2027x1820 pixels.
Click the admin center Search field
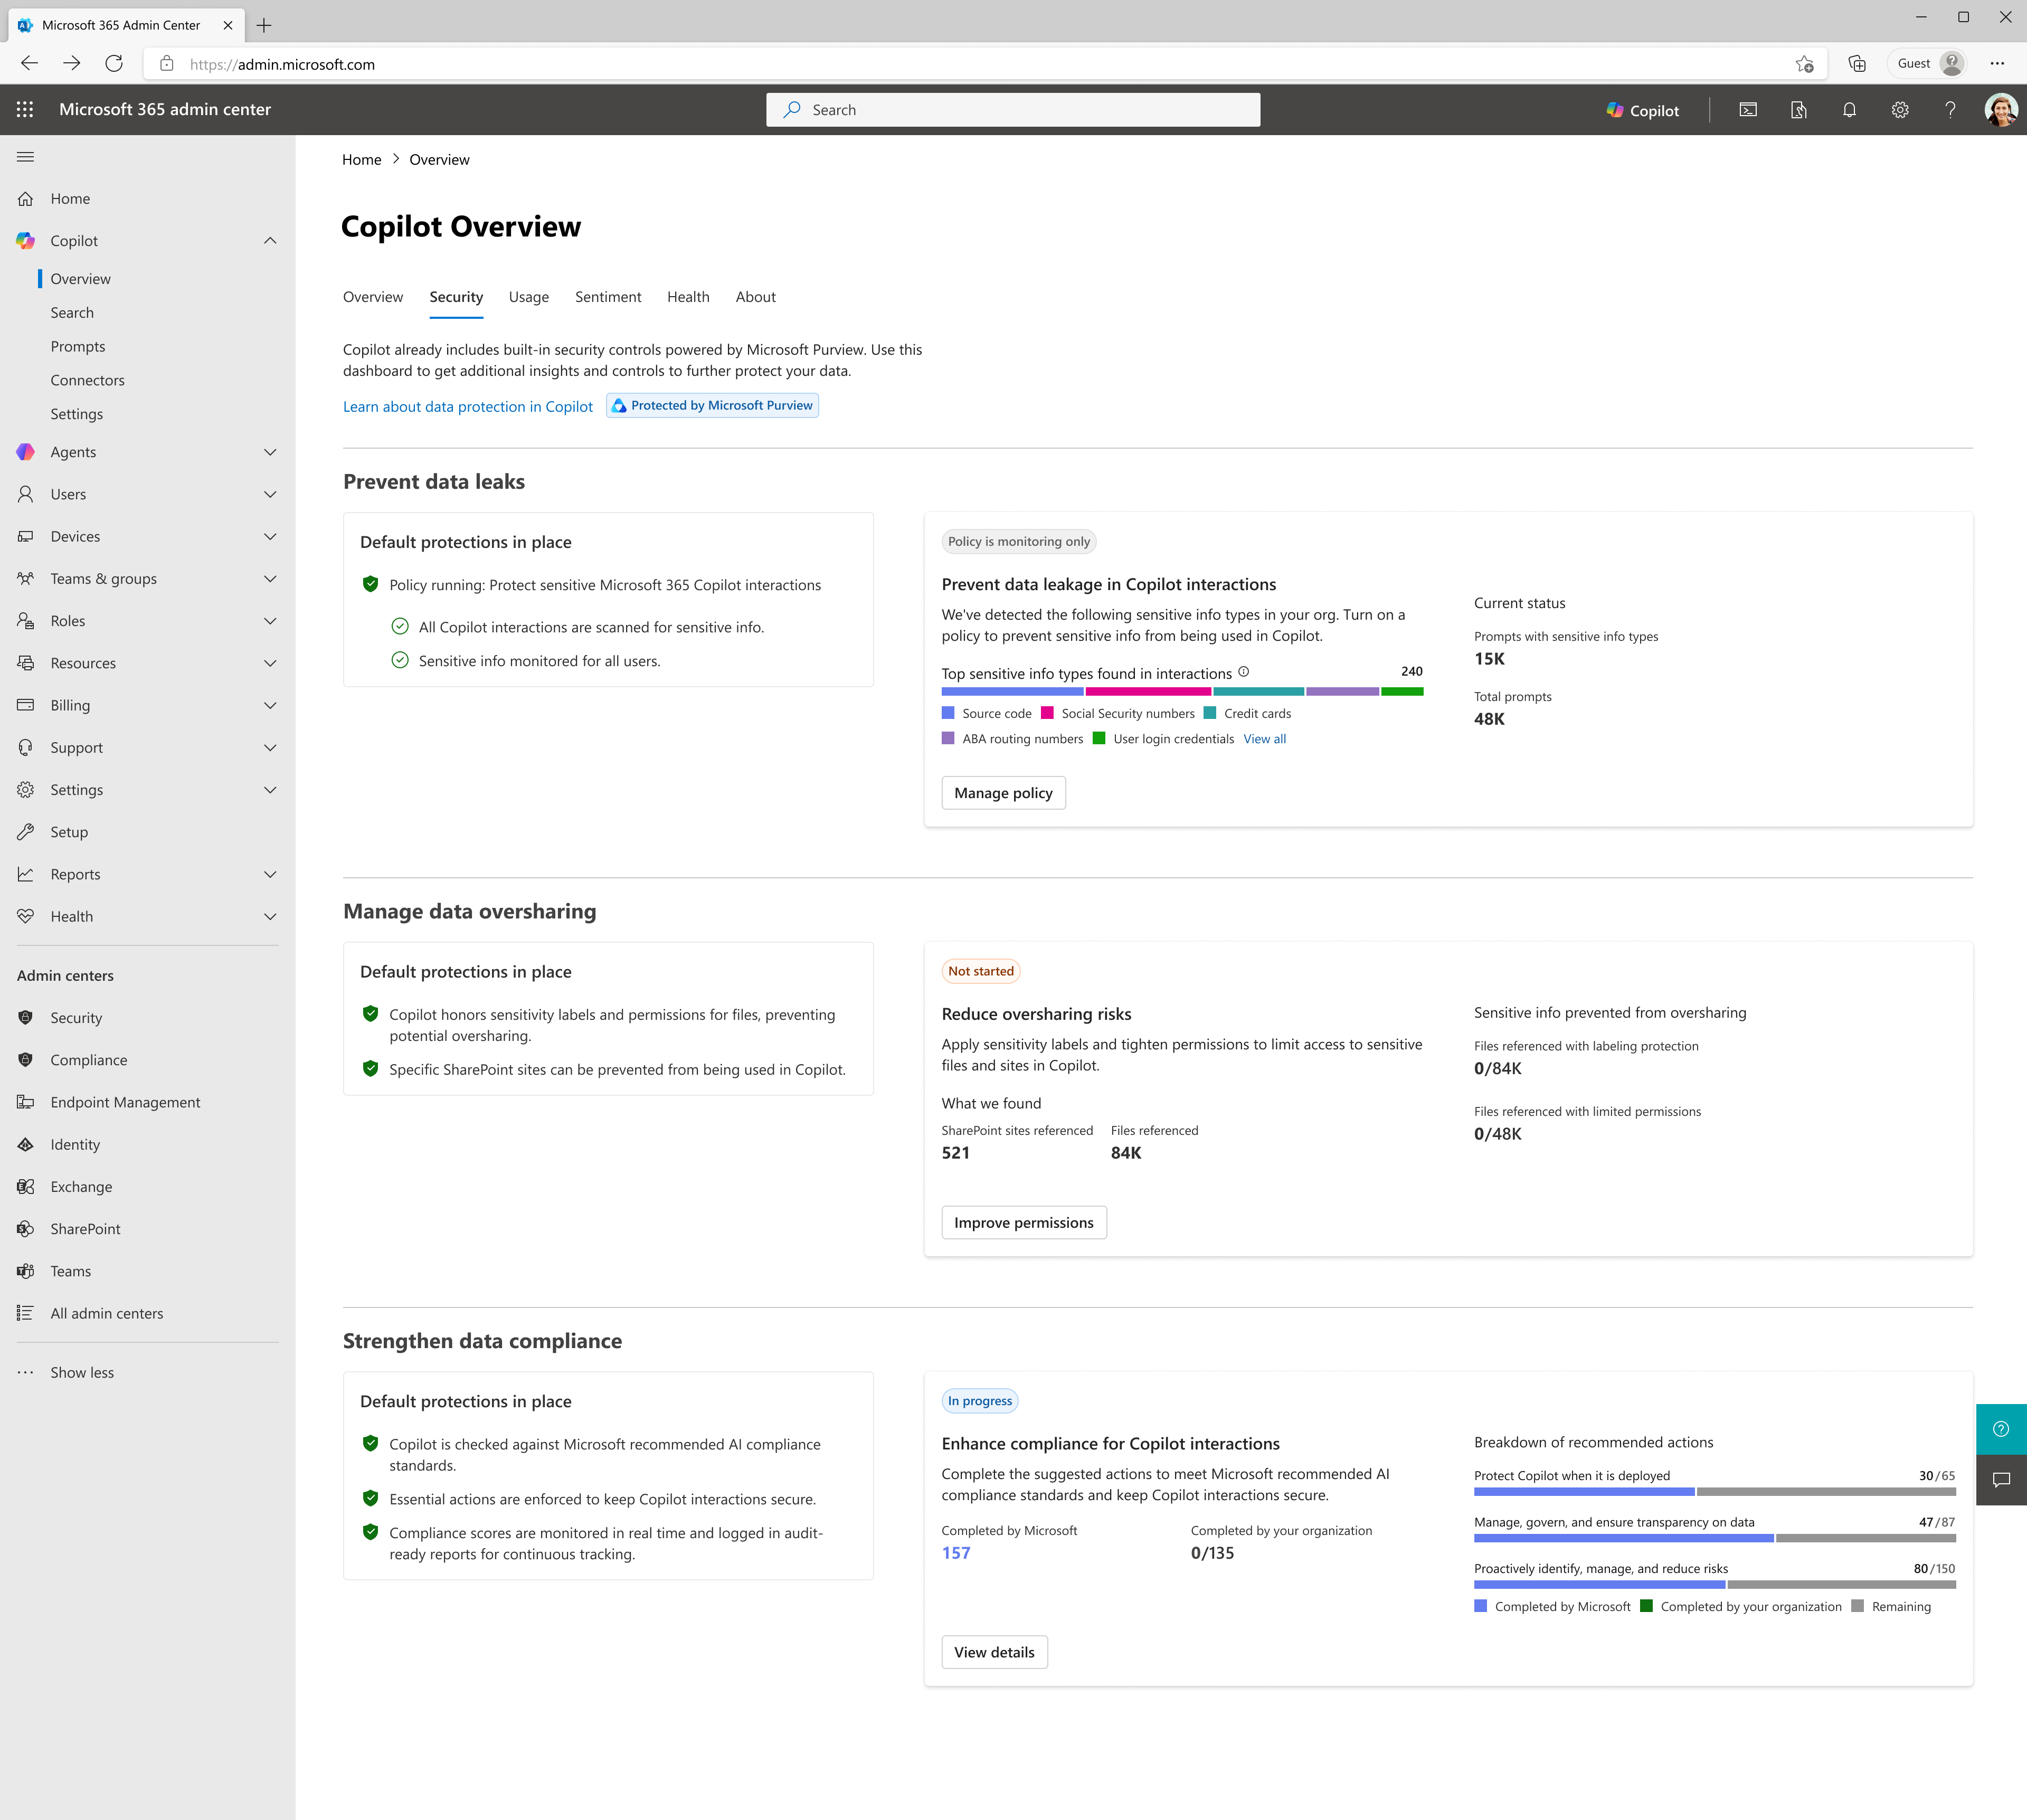pos(1013,110)
